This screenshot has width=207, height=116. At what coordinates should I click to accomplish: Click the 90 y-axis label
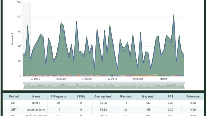(x=20, y=32)
